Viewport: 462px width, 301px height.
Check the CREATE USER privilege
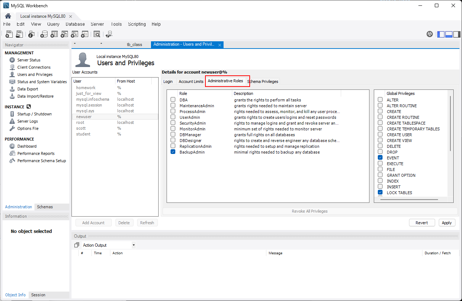pos(380,135)
